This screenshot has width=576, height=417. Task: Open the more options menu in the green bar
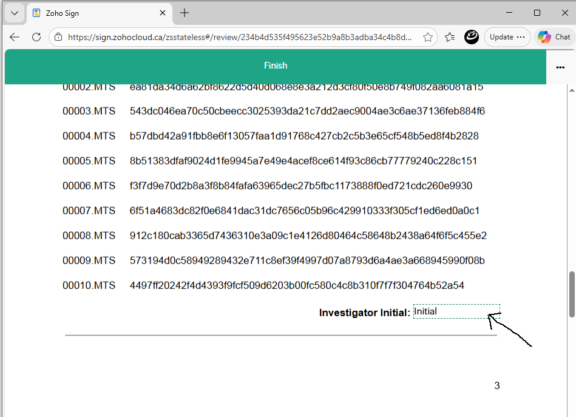pos(560,67)
